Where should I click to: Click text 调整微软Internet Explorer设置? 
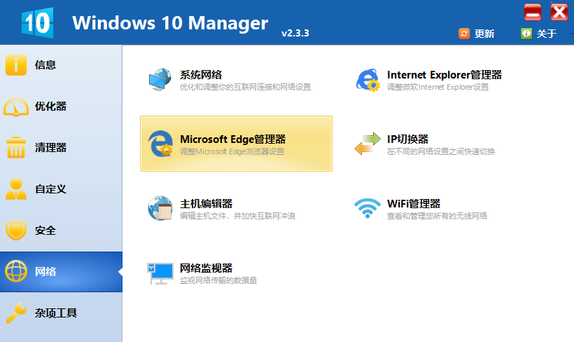coord(437,87)
